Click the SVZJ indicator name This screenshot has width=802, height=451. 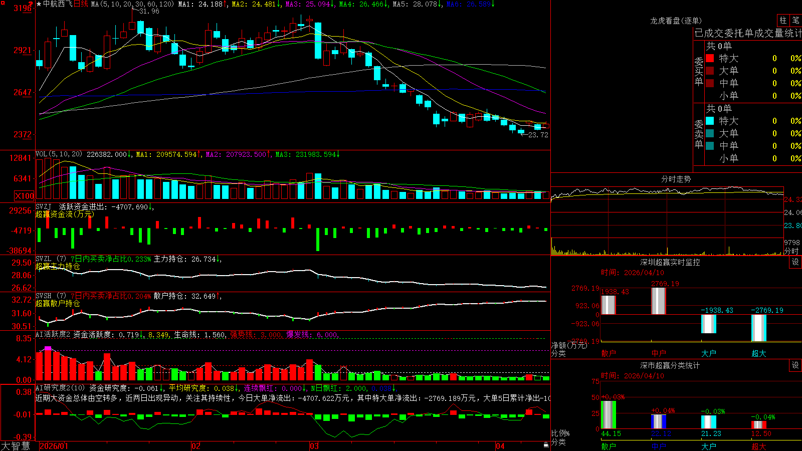[x=44, y=206]
